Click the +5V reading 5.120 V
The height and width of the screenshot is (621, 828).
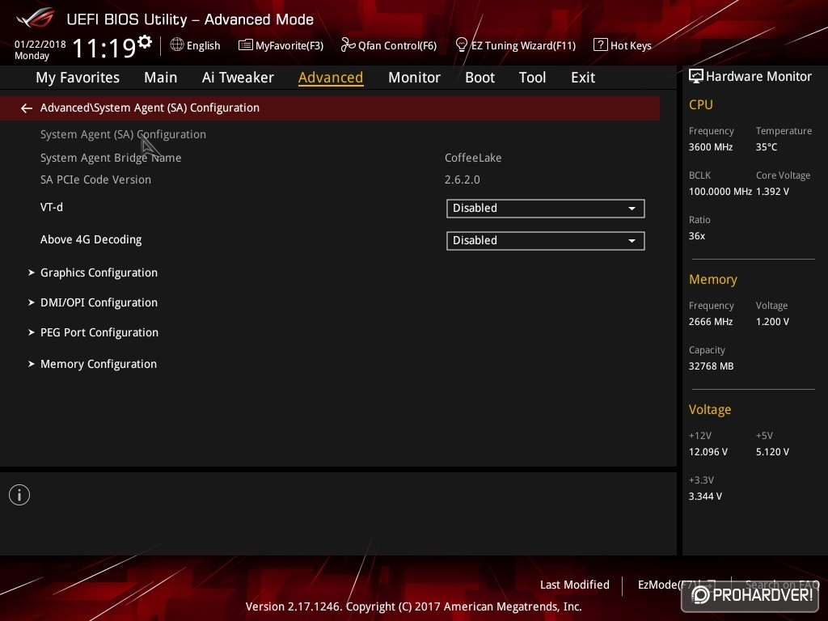pyautogui.click(x=772, y=452)
